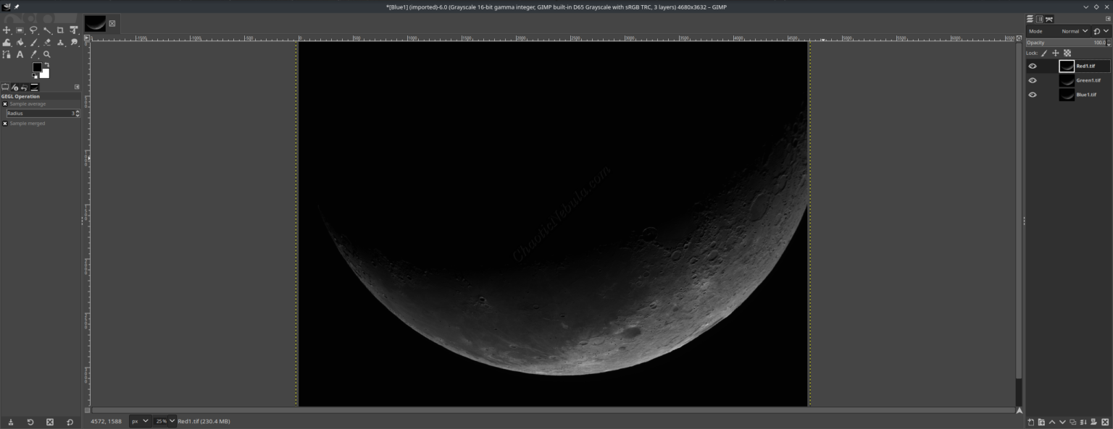Image resolution: width=1113 pixels, height=429 pixels.
Task: Open the units dropdown showing px
Action: click(140, 421)
